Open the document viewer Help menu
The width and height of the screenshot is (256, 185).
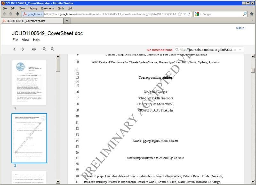tap(36, 40)
